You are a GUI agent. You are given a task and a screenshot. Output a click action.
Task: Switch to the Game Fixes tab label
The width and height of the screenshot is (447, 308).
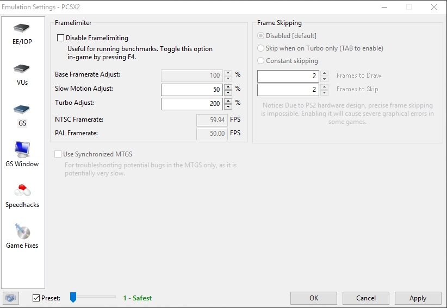22,246
